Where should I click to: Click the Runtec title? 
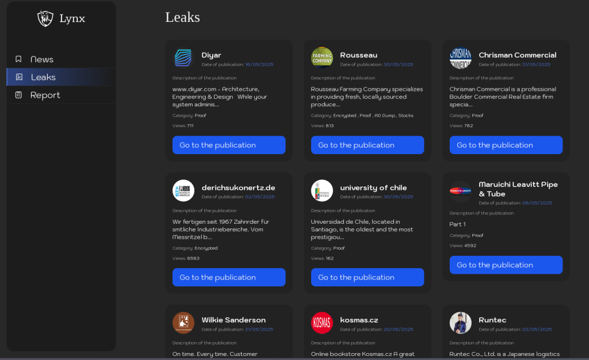[x=492, y=320]
